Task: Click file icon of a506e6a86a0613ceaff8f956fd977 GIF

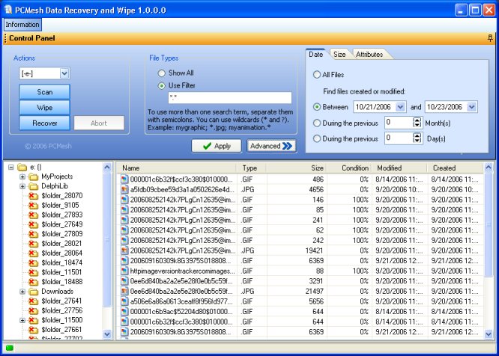Action: (x=124, y=301)
